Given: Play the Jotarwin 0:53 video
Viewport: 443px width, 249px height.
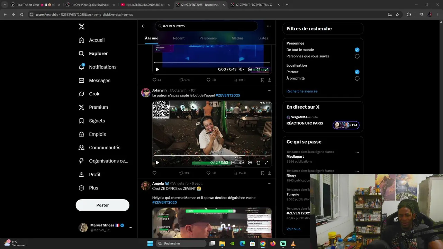Looking at the screenshot, I should [x=157, y=163].
